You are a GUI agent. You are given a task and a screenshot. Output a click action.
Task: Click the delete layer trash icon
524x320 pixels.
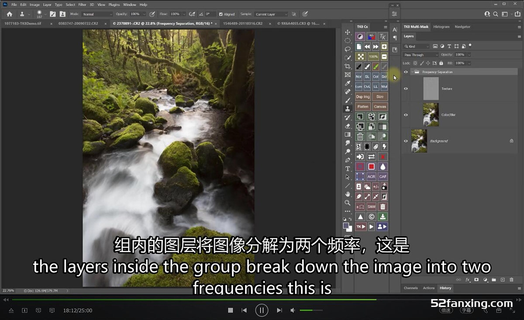click(511, 279)
